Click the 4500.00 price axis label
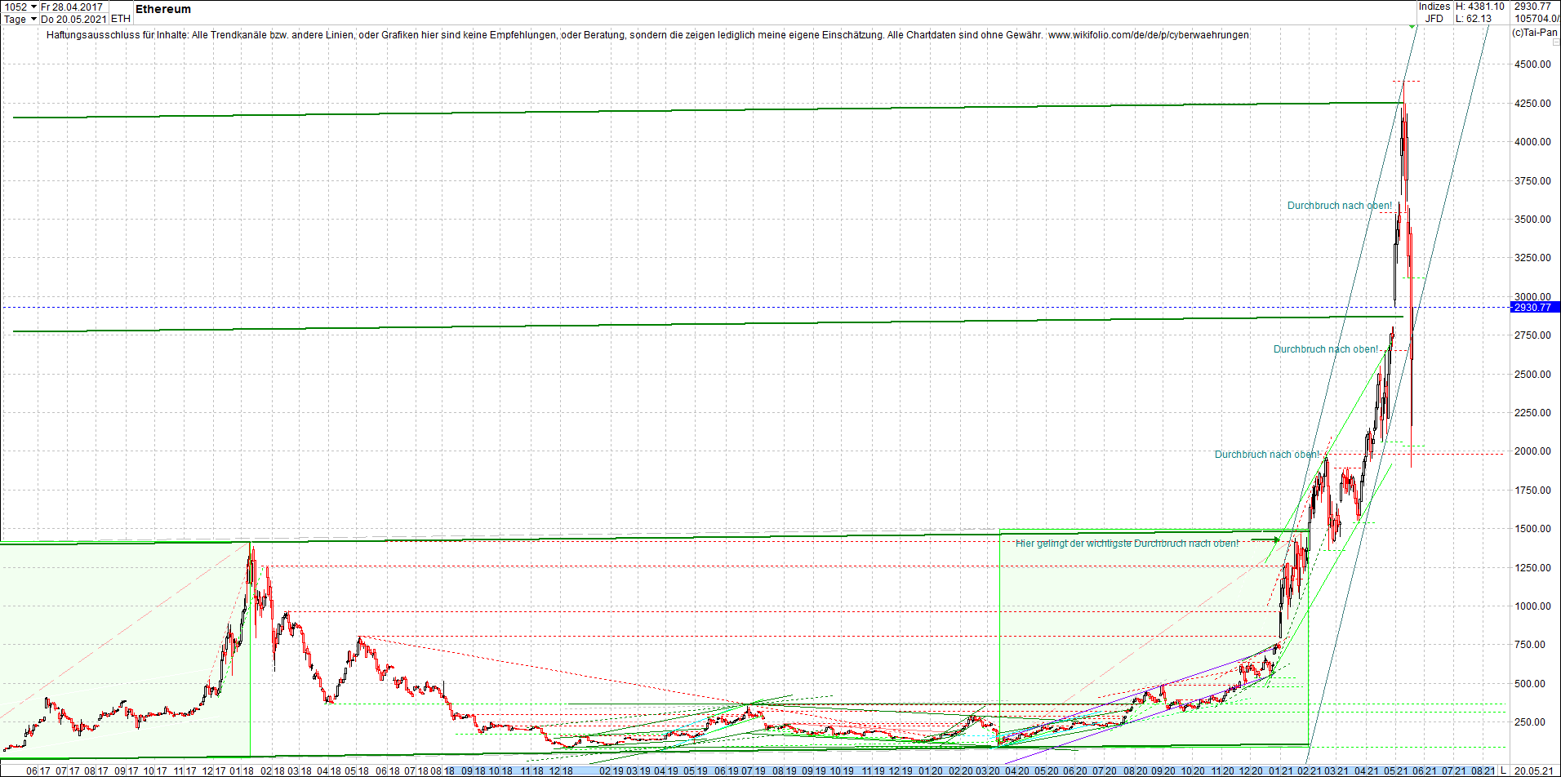The width and height of the screenshot is (1561, 777). click(1532, 64)
